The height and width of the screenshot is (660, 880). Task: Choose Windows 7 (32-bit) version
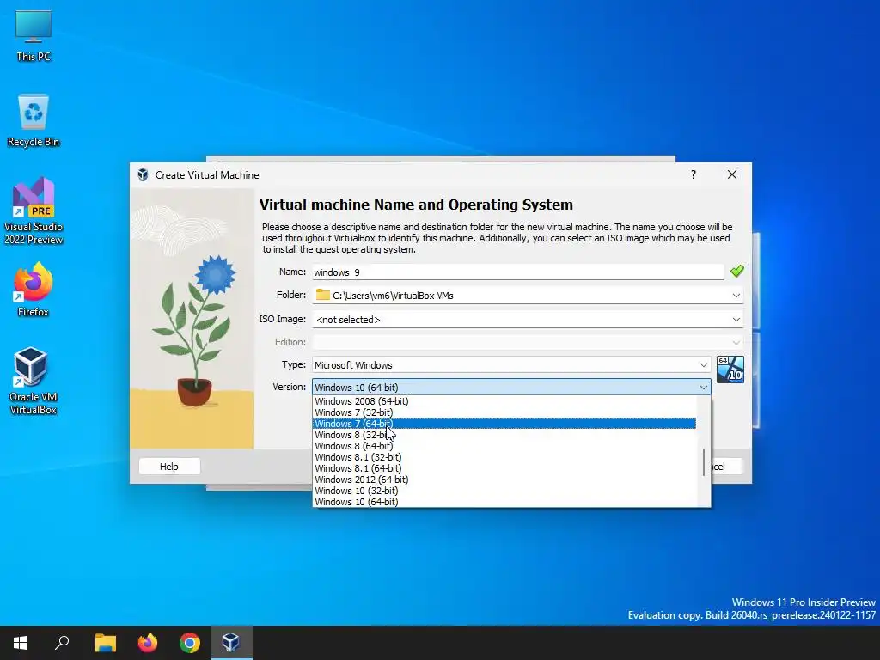504,412
